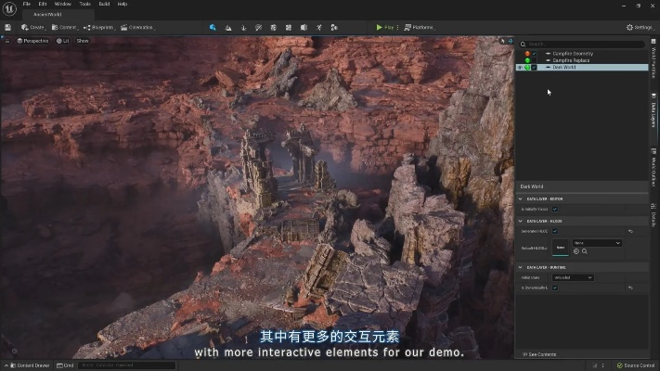Click the Cmd console type button

tap(65, 365)
